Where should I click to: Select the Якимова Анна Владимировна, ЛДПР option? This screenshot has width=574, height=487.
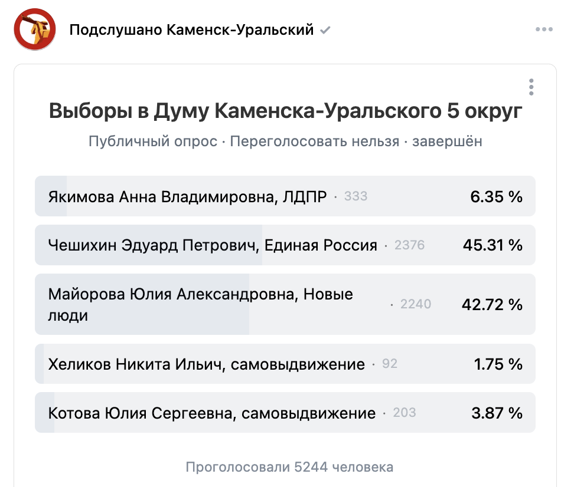(285, 196)
